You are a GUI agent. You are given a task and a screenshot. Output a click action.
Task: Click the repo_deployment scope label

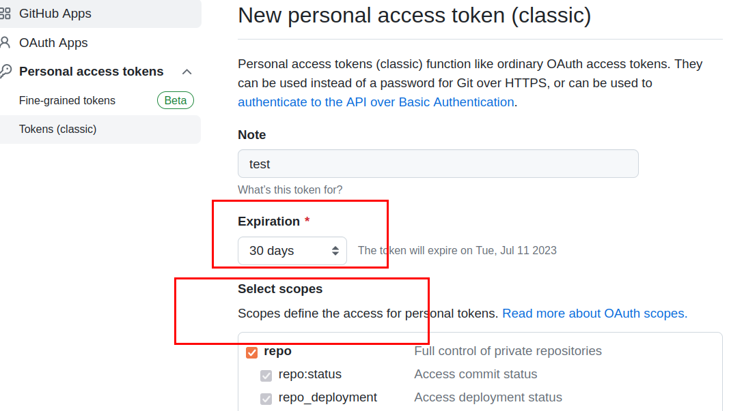tap(327, 397)
